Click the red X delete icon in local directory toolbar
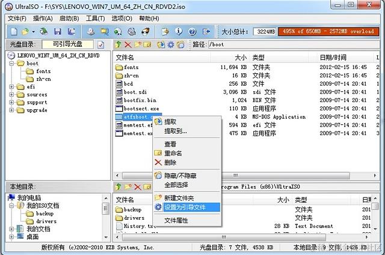 click(138, 187)
